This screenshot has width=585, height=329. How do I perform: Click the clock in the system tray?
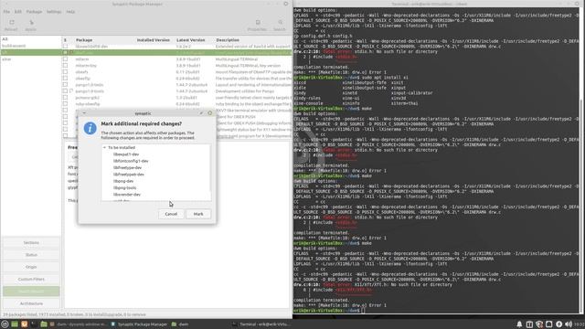579,324
